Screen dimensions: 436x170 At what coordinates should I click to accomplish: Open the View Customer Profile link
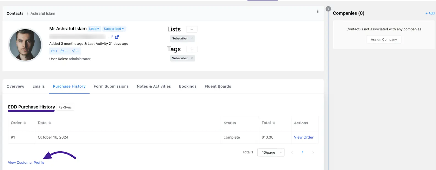(x=26, y=163)
